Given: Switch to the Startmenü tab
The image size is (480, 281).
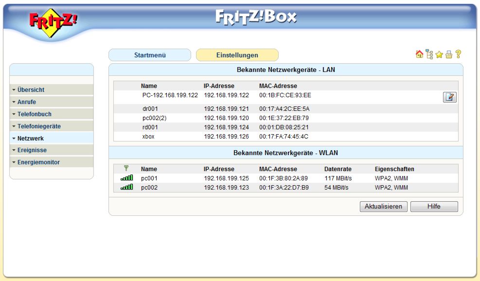Looking at the screenshot, I should coord(150,55).
